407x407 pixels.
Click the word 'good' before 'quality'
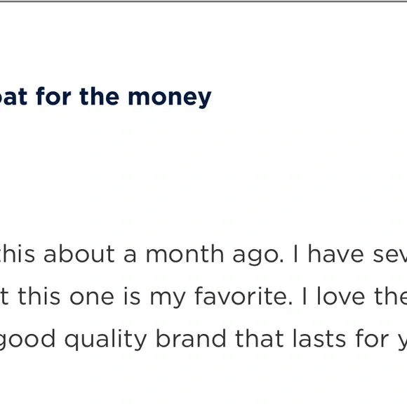point(27,340)
